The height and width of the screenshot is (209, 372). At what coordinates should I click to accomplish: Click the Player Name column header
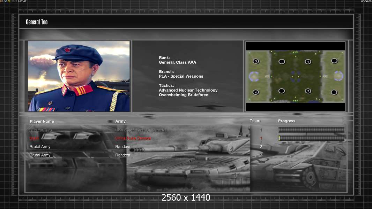click(42, 121)
